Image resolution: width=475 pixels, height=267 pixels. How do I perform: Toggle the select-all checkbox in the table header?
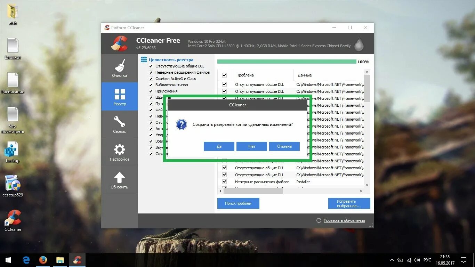coord(224,75)
